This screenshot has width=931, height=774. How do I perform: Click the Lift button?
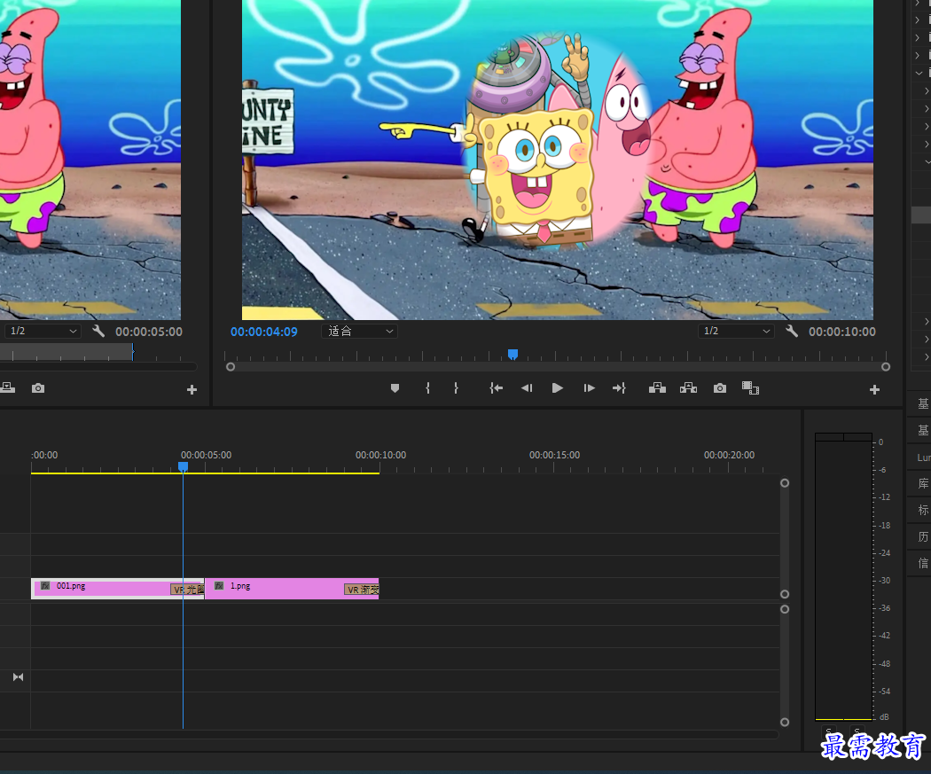click(x=657, y=388)
